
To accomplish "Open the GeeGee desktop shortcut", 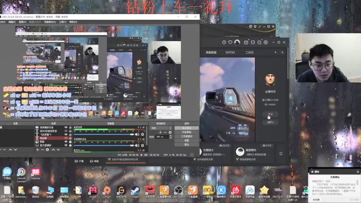I will (x=36, y=174).
